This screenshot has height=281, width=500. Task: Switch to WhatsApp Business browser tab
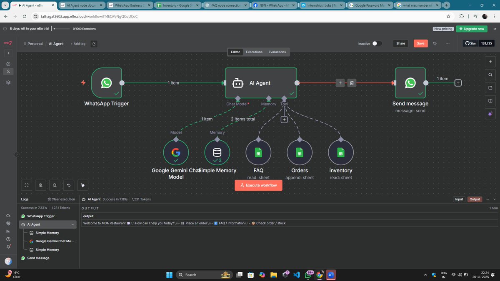130,5
